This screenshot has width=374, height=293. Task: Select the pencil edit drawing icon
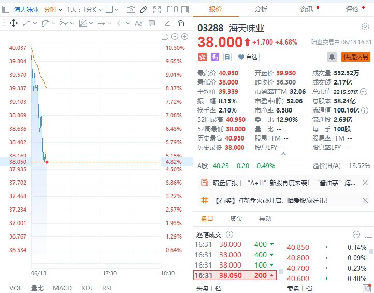[143, 9]
